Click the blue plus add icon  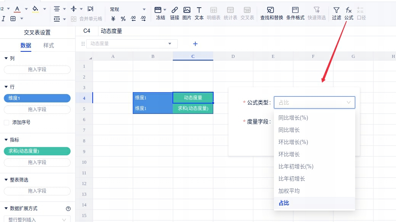tap(195, 44)
